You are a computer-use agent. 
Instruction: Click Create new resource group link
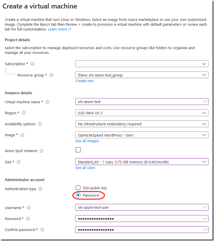click(85, 81)
